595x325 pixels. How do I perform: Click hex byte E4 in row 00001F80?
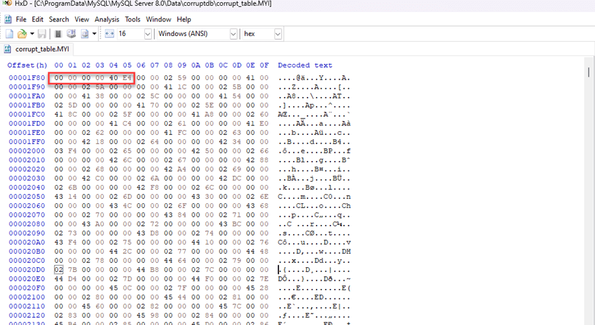point(127,78)
